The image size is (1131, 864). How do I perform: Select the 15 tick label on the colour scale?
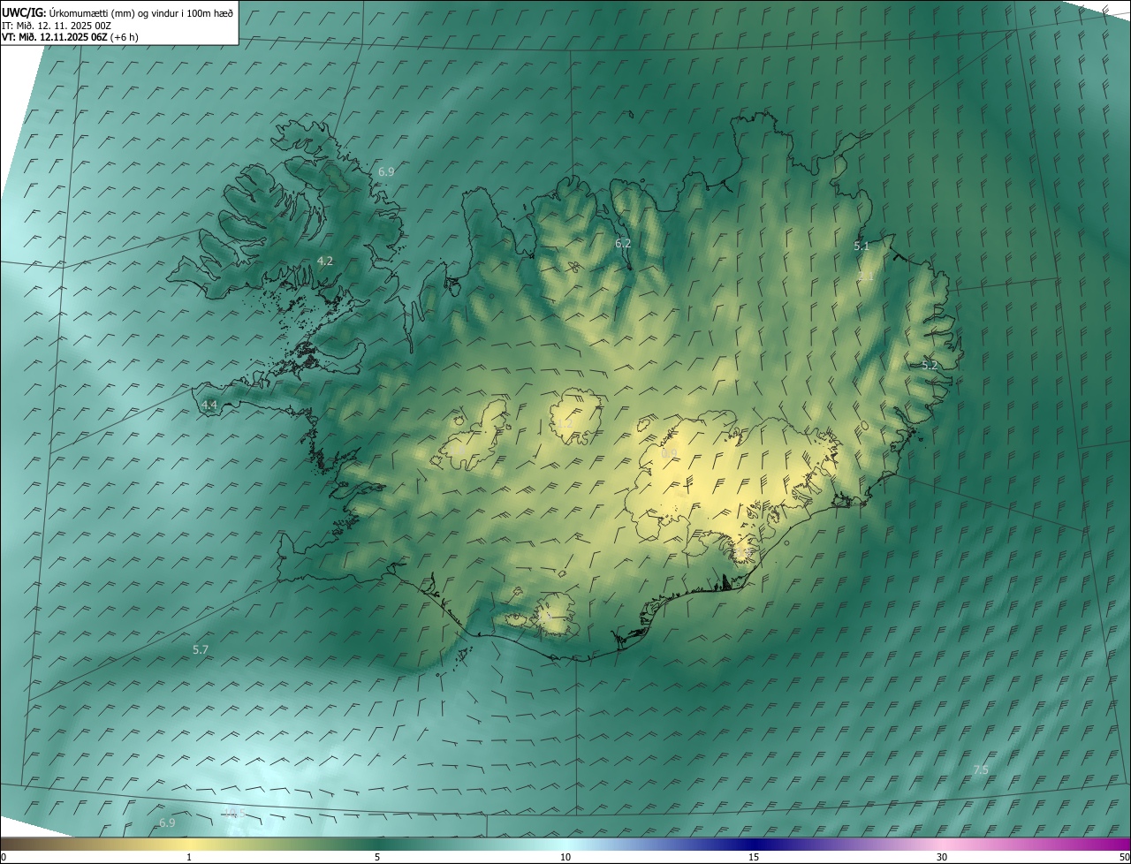pyautogui.click(x=754, y=857)
